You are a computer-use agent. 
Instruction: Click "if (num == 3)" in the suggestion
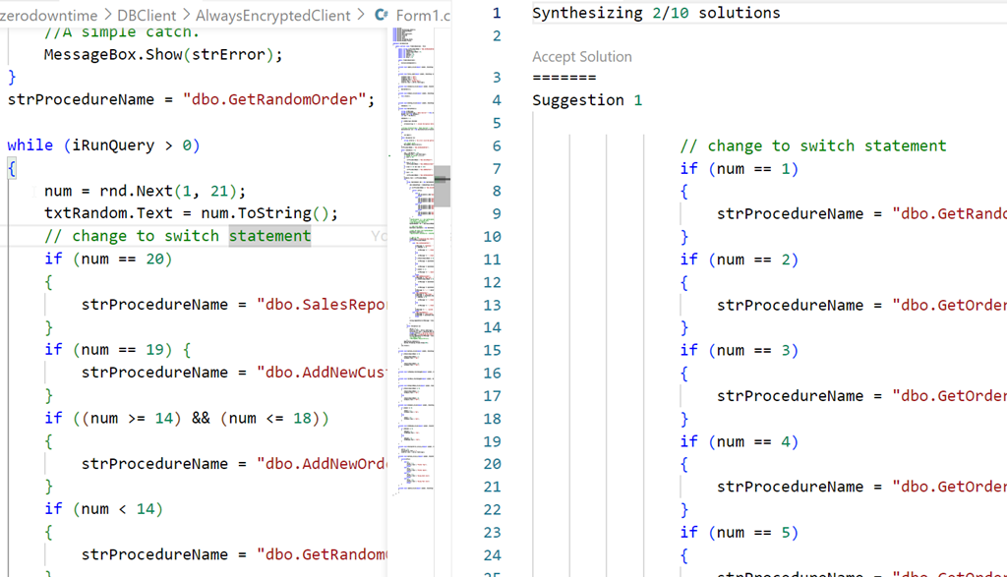tap(739, 350)
